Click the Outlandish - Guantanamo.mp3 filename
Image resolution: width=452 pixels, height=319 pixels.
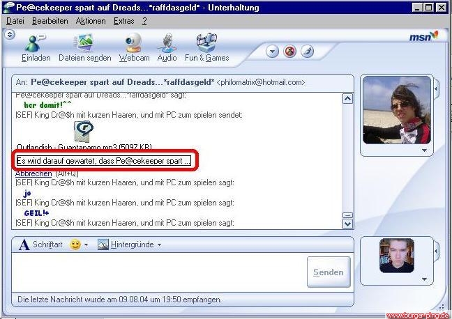[x=84, y=147]
